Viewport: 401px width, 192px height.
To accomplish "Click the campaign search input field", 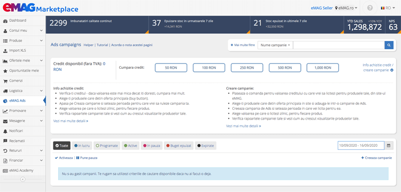I will click(x=339, y=45).
